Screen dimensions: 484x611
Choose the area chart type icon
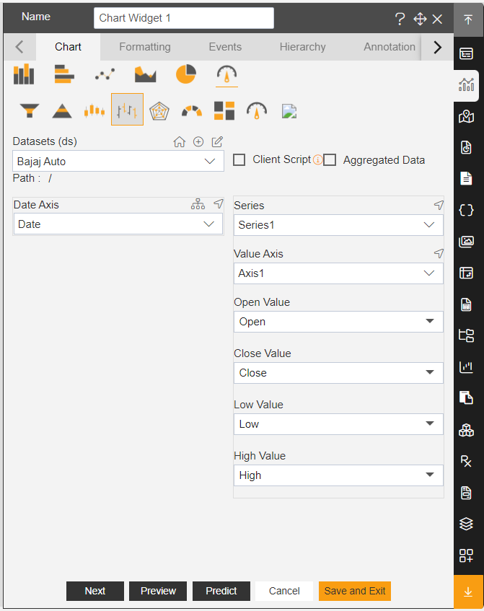[146, 74]
